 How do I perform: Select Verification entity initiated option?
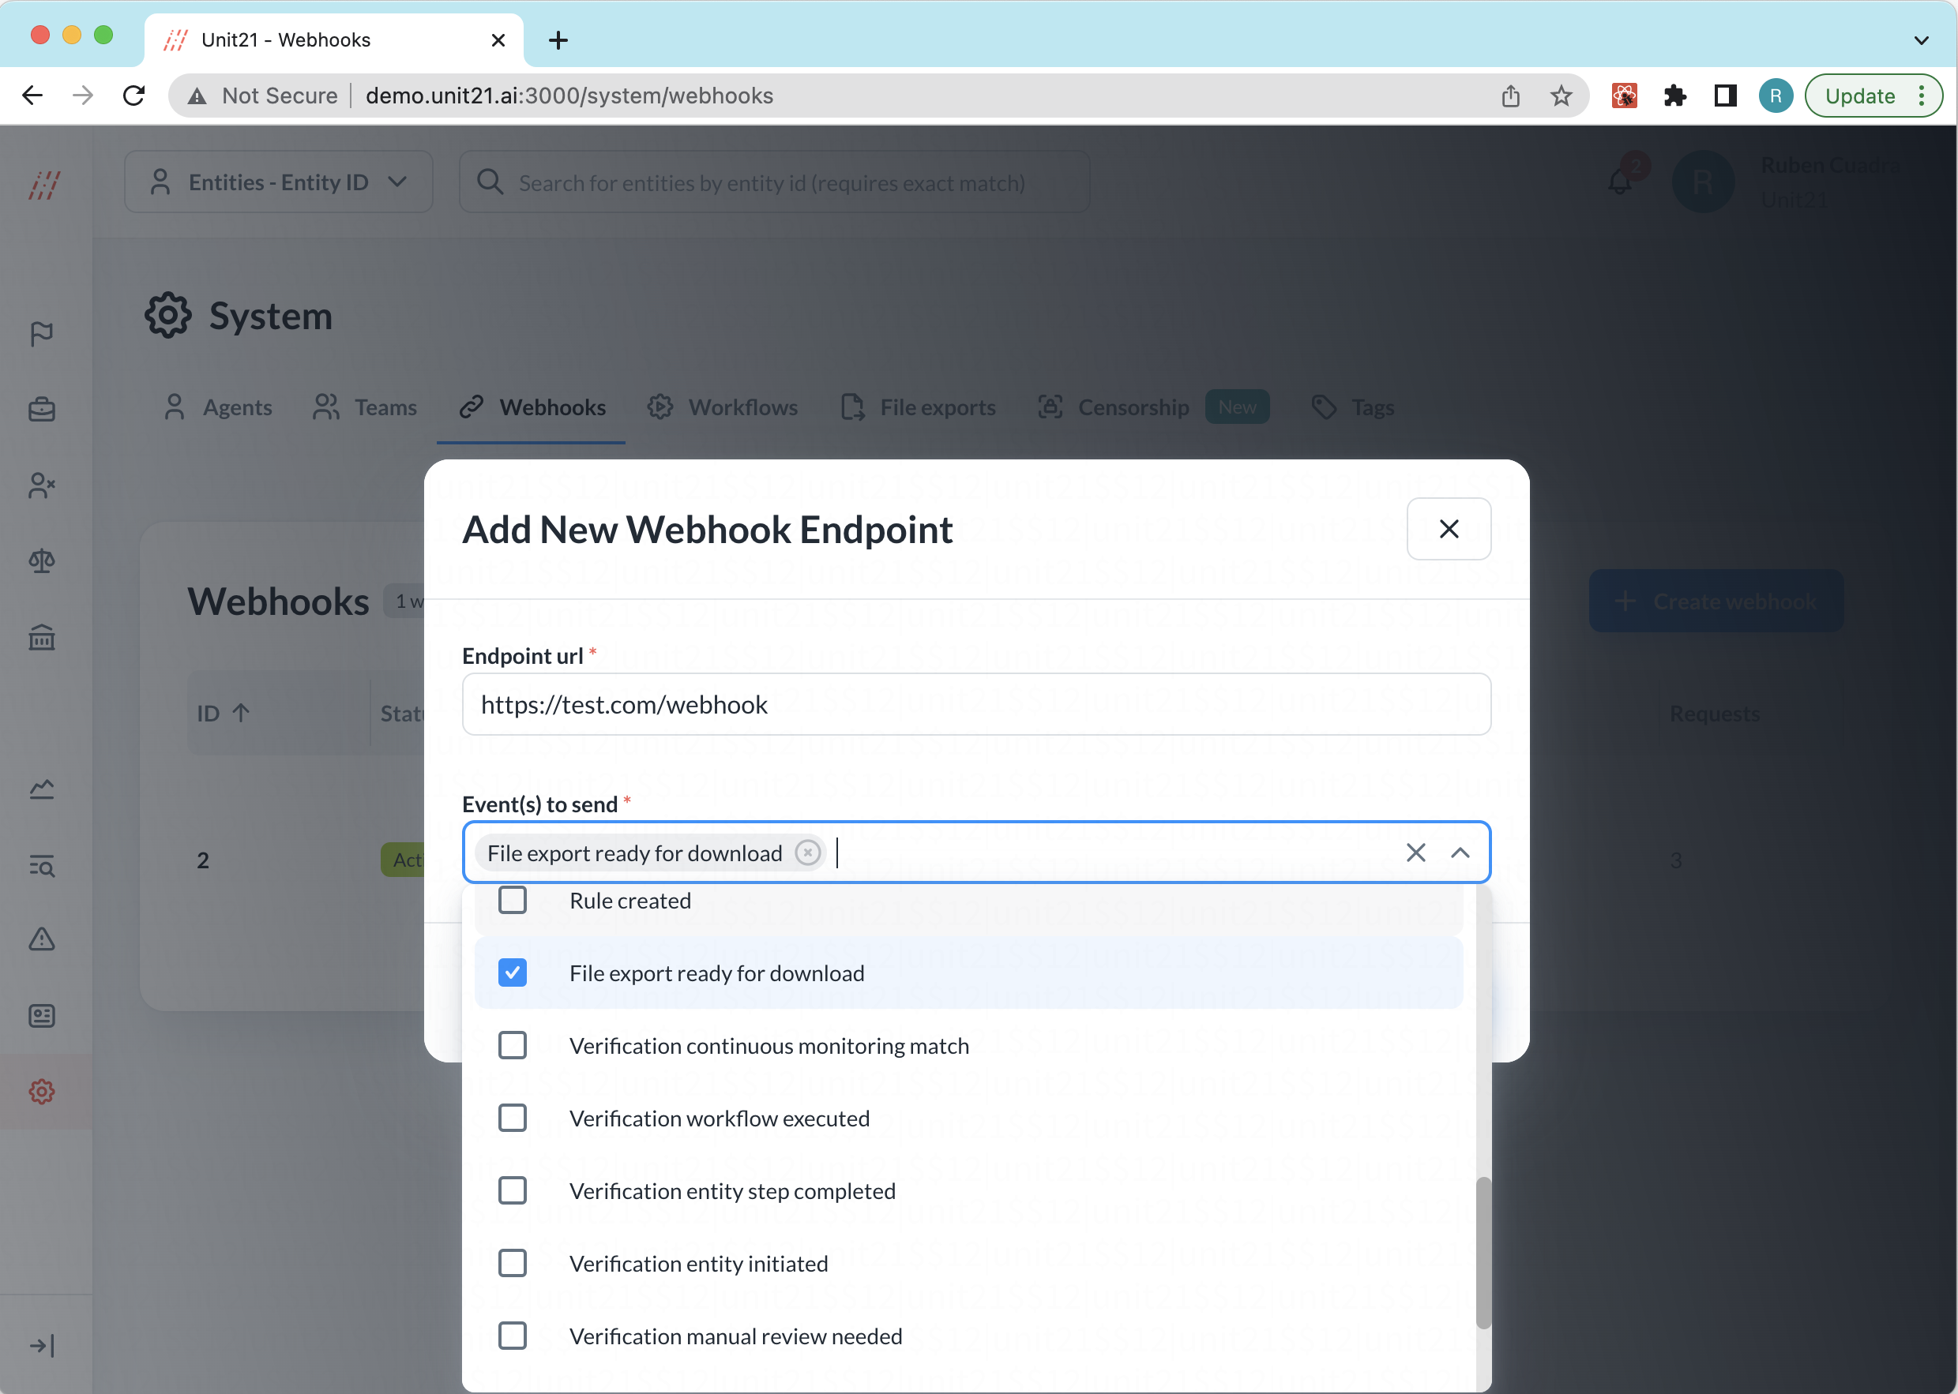click(698, 1264)
